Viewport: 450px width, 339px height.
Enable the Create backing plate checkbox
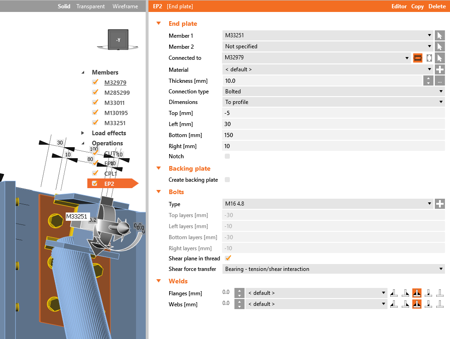227,179
